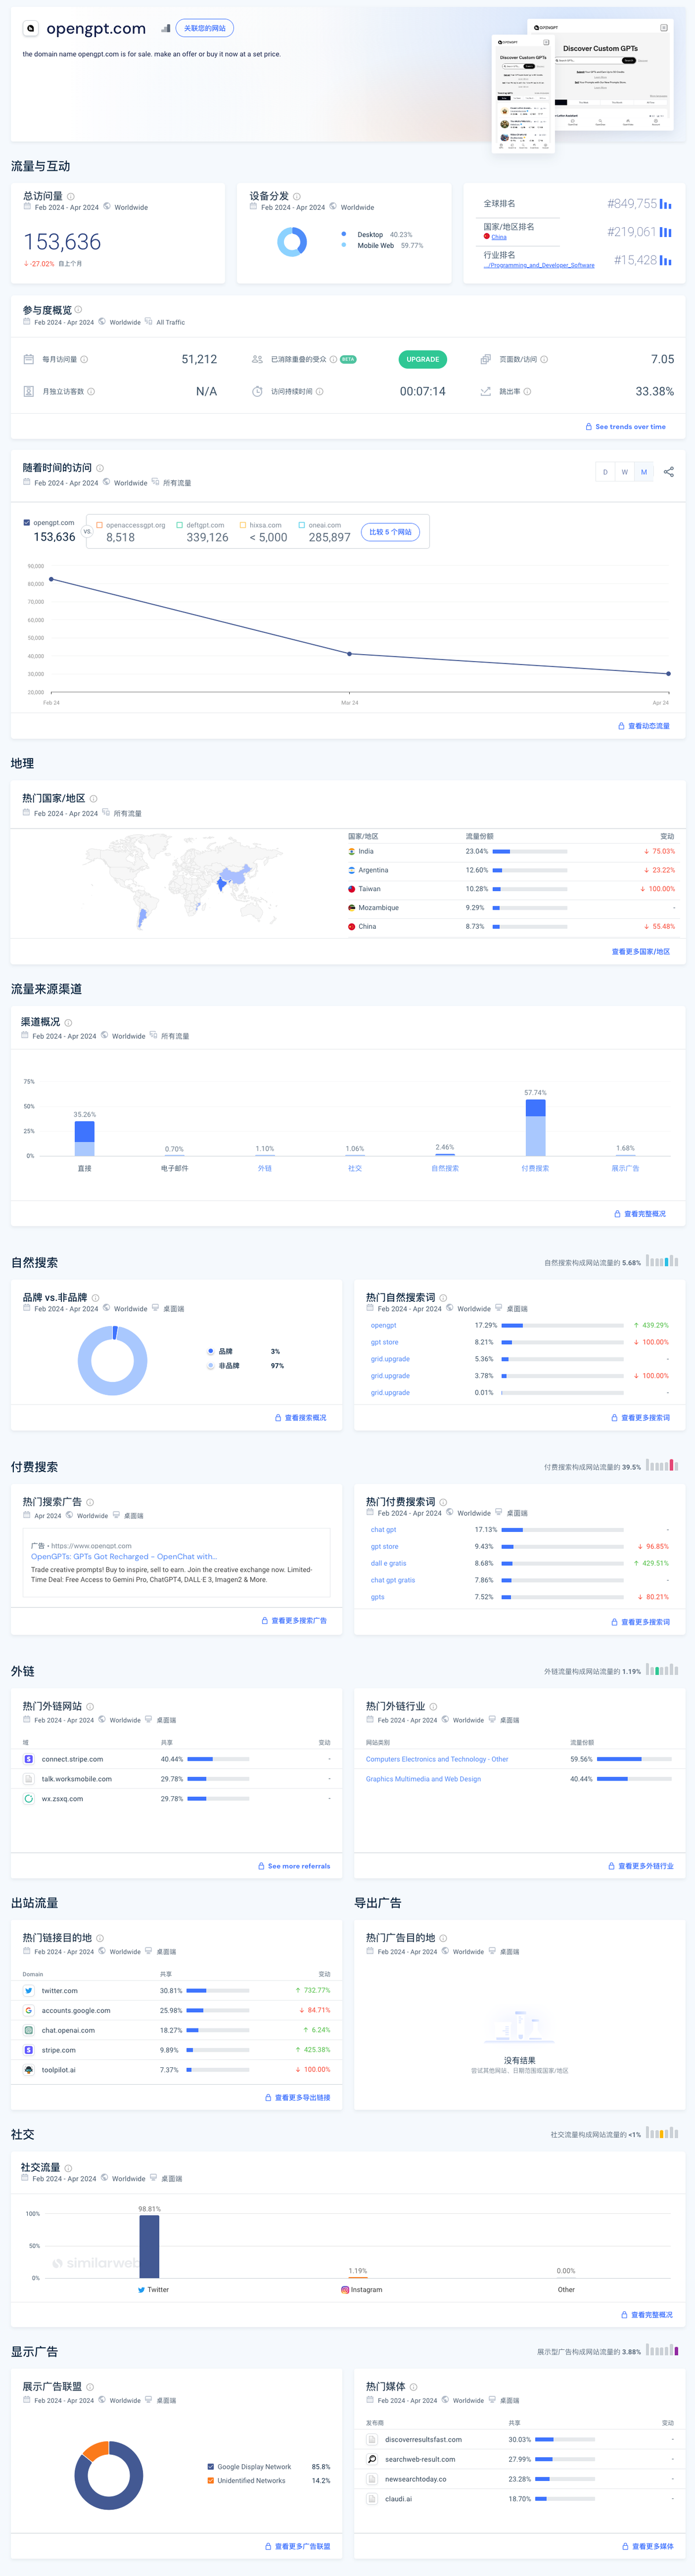Check the oneai.com competitor checkbox
This screenshot has width=695, height=2576.
302,525
